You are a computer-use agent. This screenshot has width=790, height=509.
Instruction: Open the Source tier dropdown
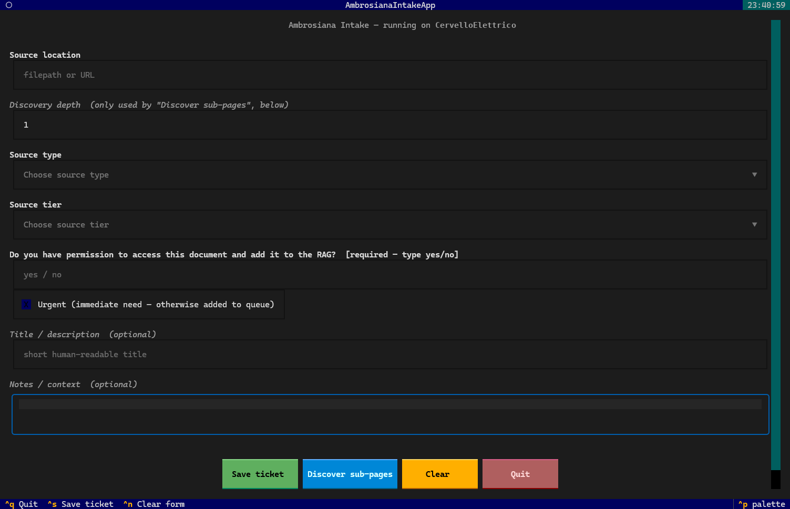390,225
